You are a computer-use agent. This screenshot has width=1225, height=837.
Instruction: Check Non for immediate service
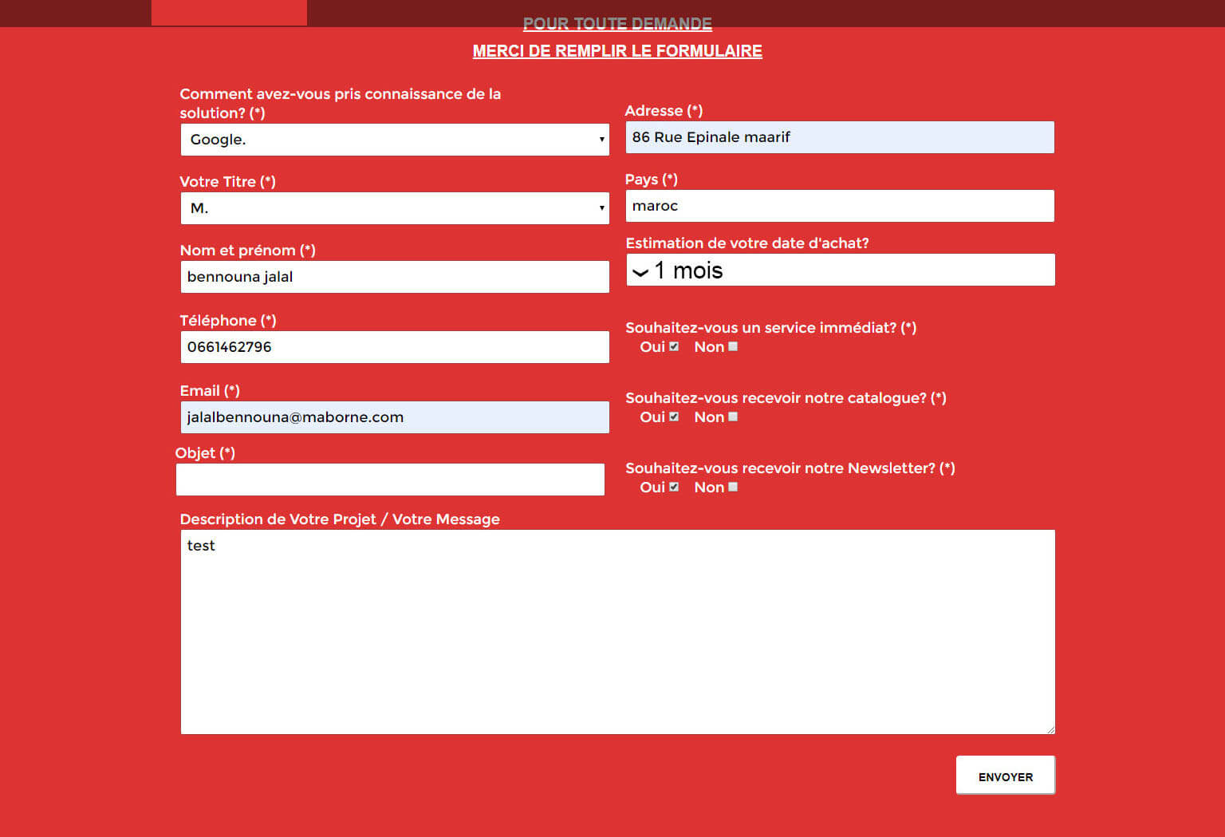click(x=733, y=346)
